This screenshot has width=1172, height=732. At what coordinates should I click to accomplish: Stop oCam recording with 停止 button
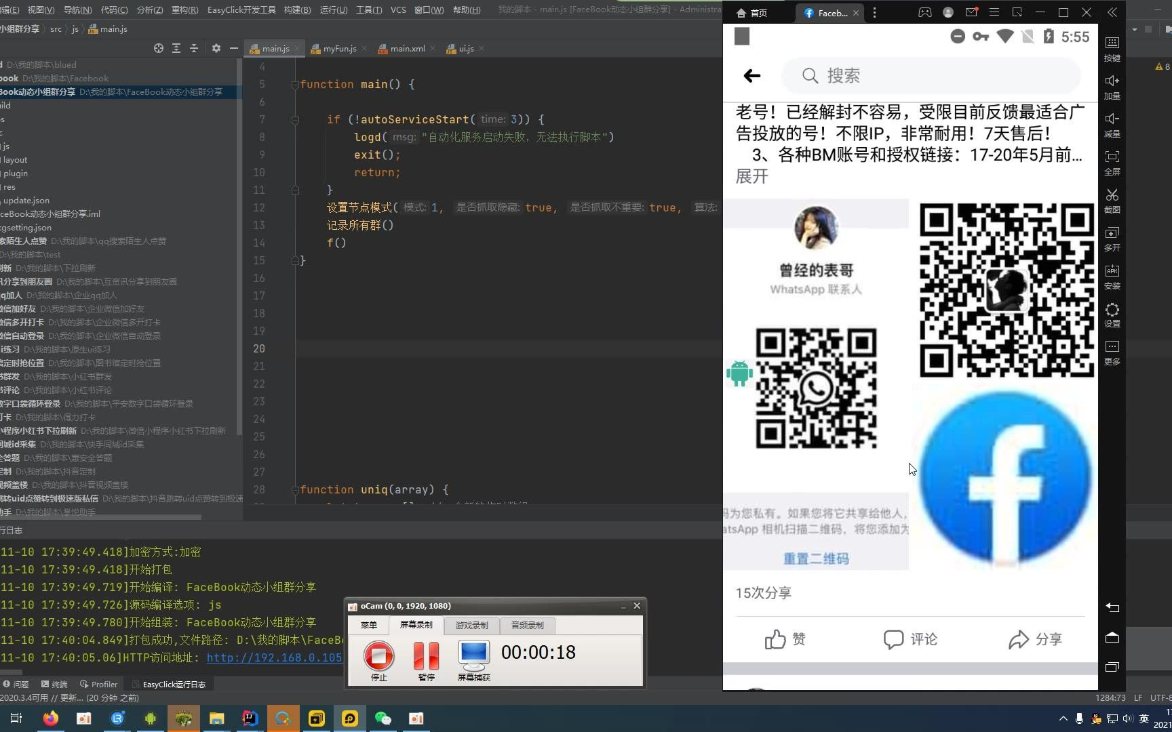378,661
